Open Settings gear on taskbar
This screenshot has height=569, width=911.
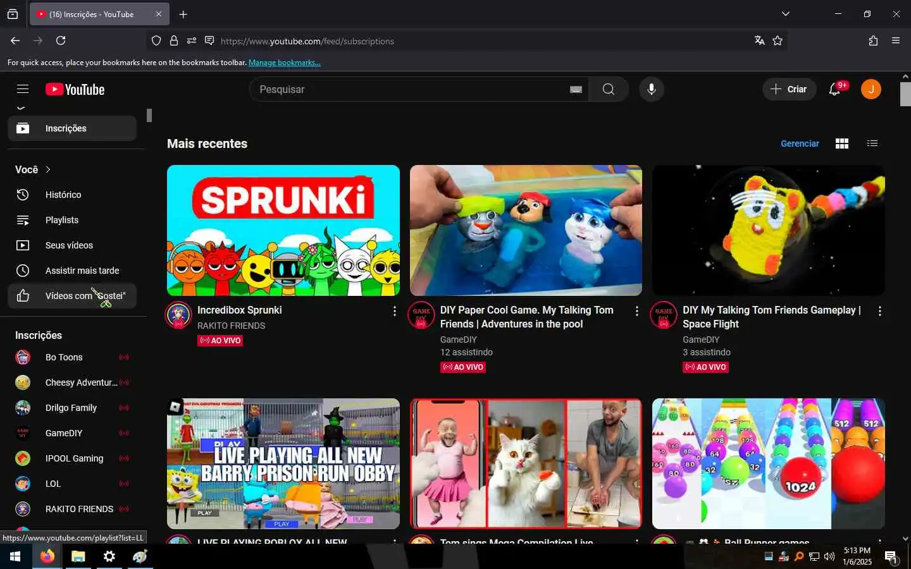109,556
